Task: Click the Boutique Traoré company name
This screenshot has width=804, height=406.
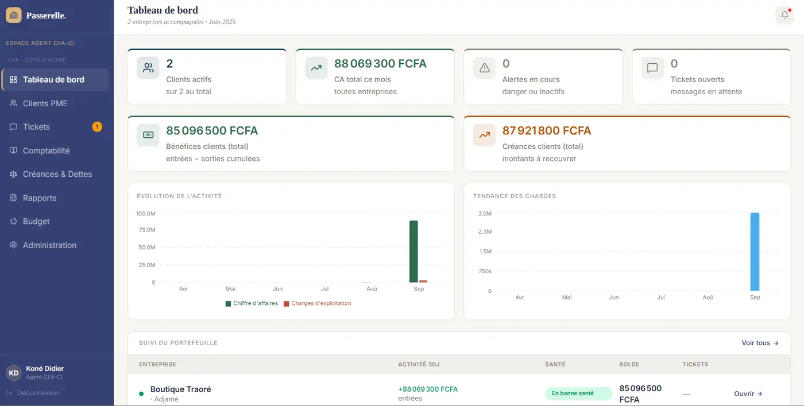Action: click(x=181, y=389)
